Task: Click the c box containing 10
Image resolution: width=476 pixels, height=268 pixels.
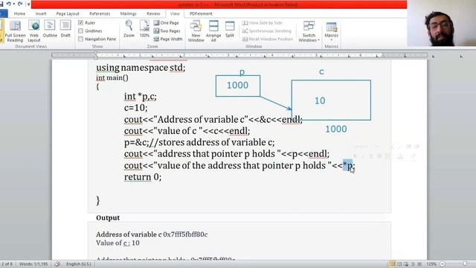Action: 331,100
